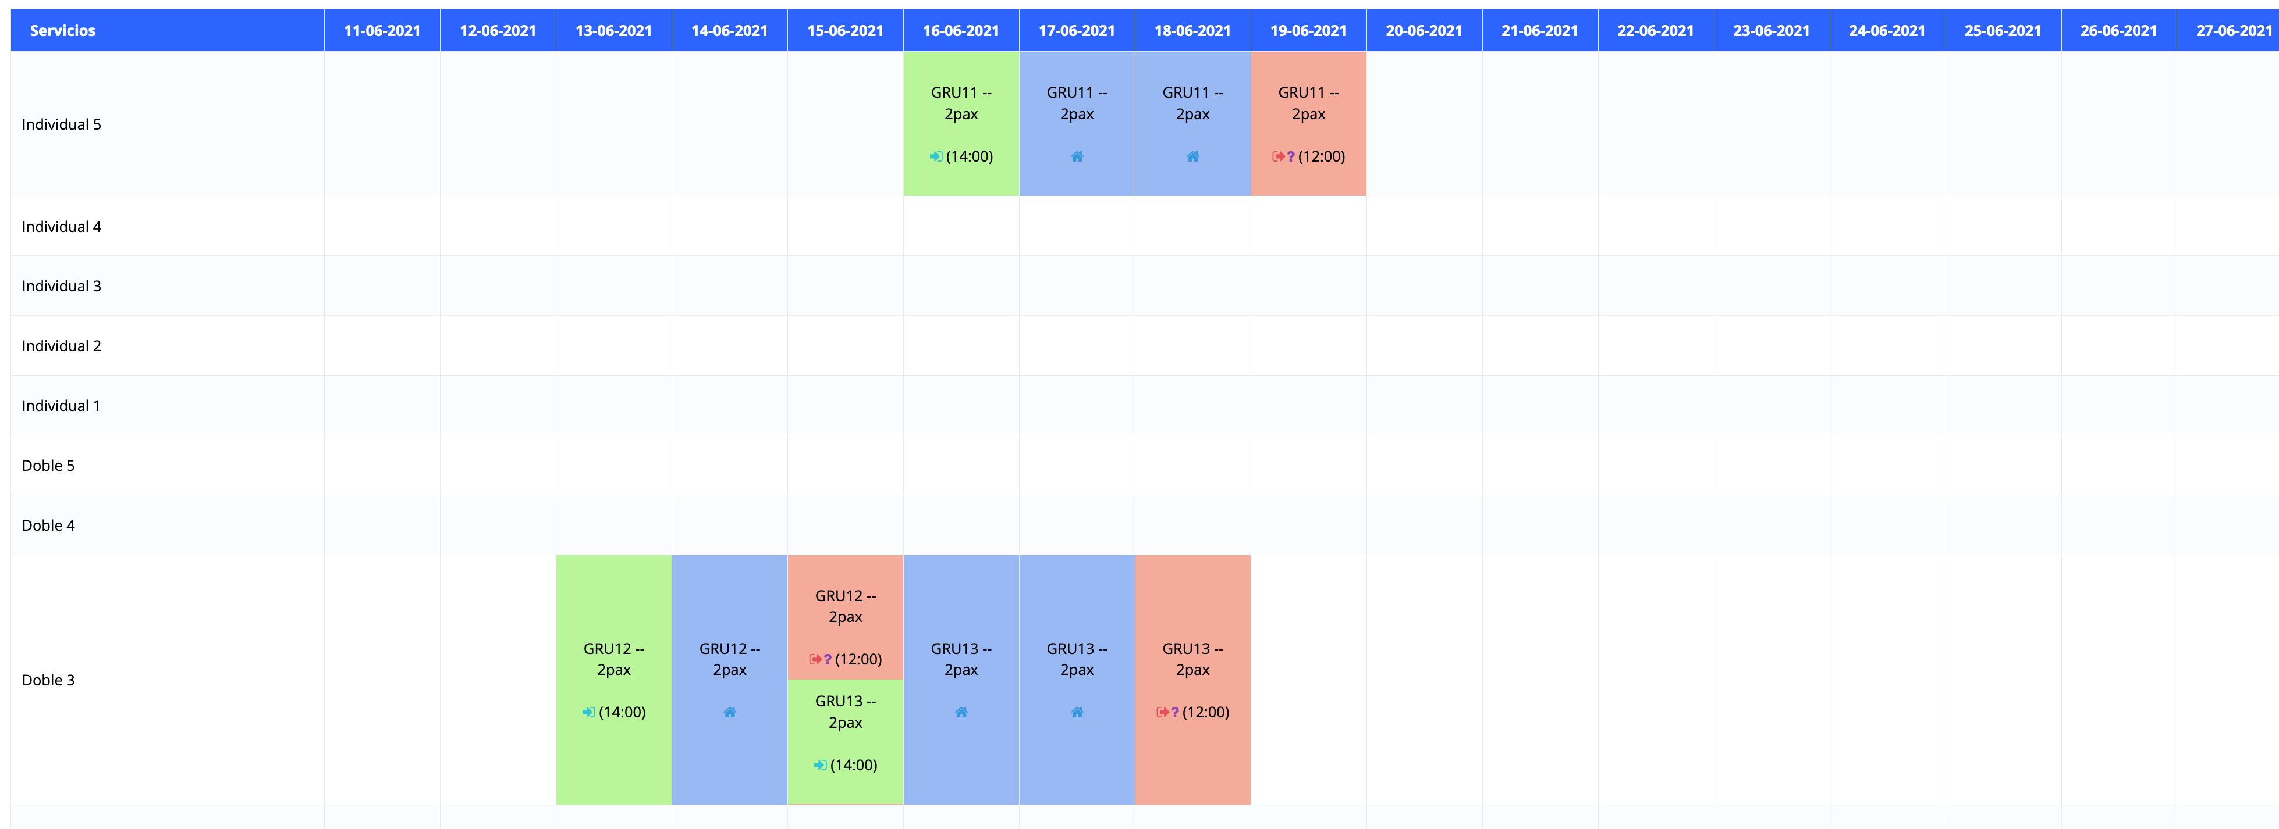Click the check-out icon on Individual 5 GRU11
2279x829 pixels.
coord(1277,156)
